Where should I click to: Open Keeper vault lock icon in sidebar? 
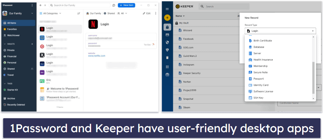point(167,27)
